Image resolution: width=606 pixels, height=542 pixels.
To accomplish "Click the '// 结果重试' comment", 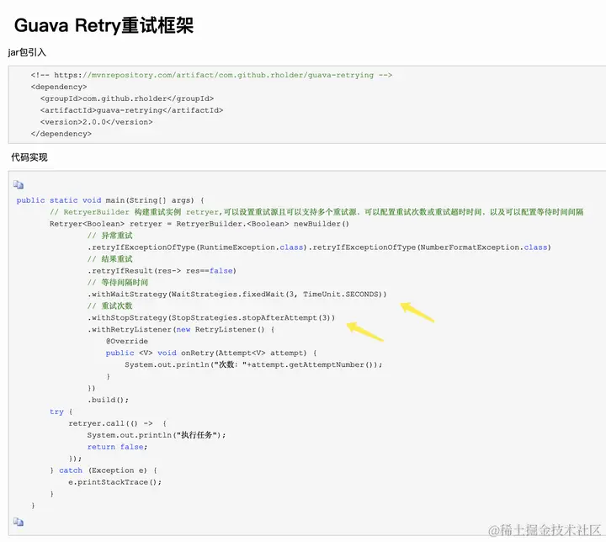I will [x=109, y=259].
